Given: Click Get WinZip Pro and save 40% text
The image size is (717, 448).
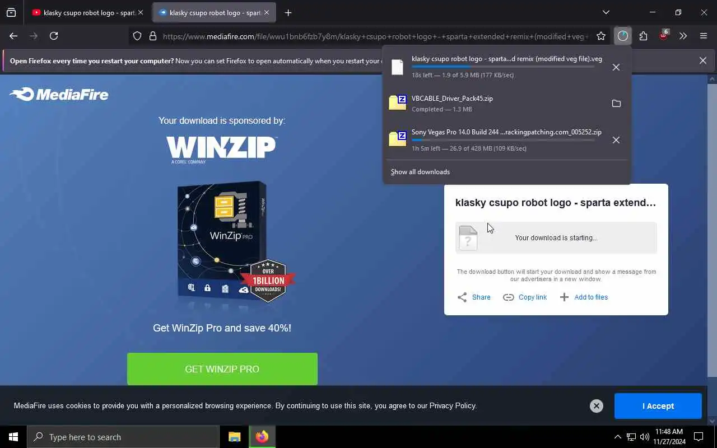Looking at the screenshot, I should click(x=222, y=328).
